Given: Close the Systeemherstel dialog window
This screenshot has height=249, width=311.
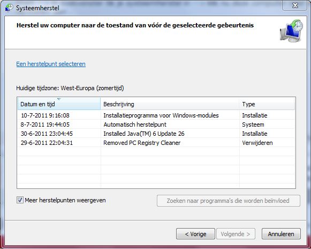Looking at the screenshot, I should [295, 5].
